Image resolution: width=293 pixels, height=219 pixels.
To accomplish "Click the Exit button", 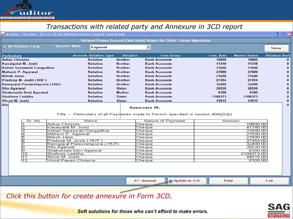I will pyautogui.click(x=270, y=181).
